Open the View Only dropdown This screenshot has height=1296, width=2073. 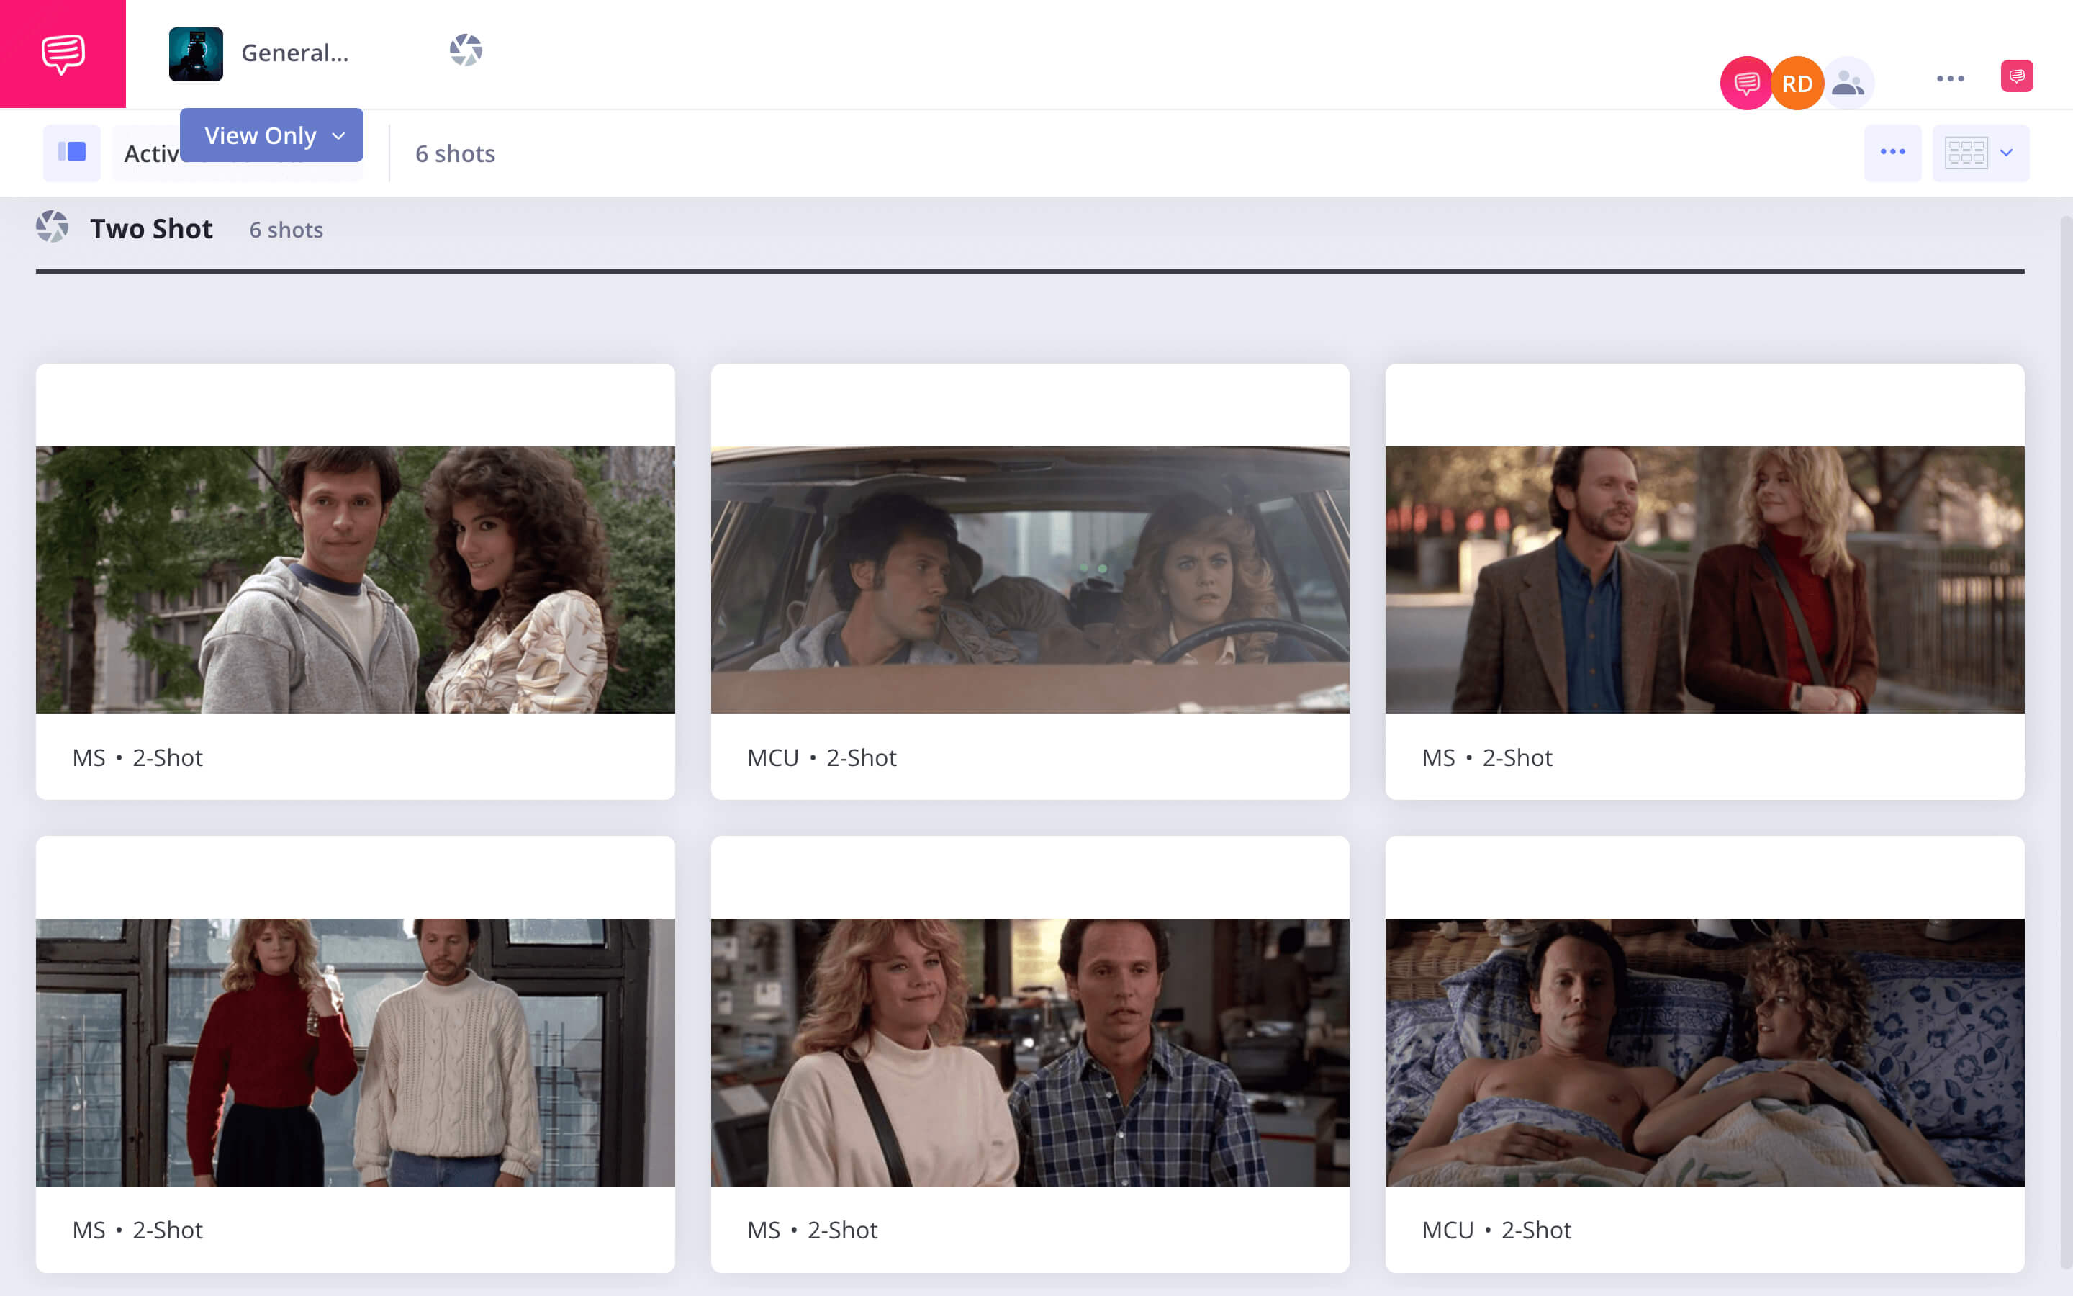tap(271, 135)
